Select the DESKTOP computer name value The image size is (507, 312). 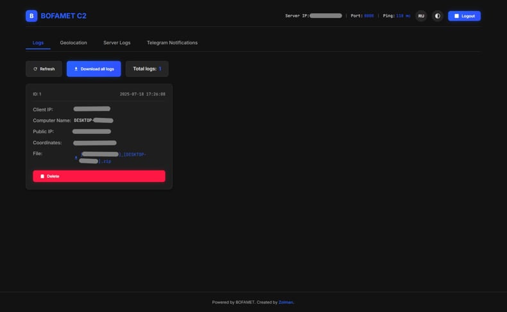pos(94,120)
